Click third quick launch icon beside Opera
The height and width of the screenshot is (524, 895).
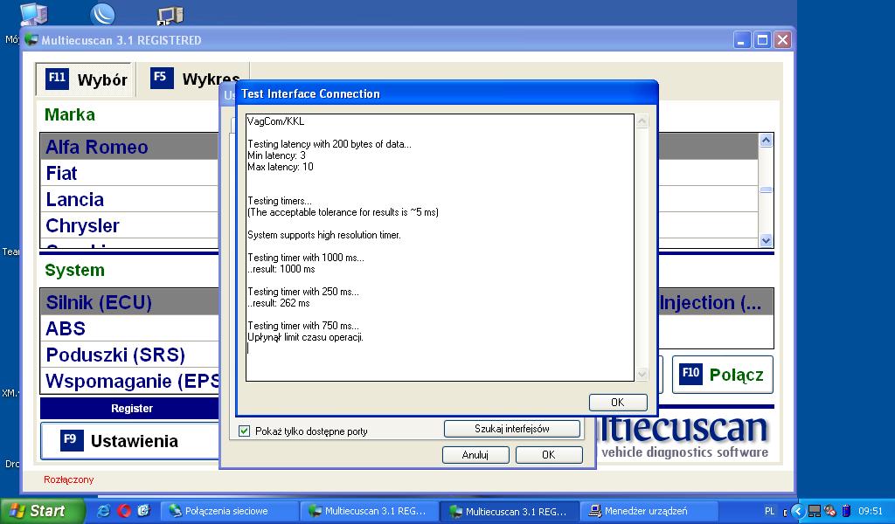(x=143, y=511)
